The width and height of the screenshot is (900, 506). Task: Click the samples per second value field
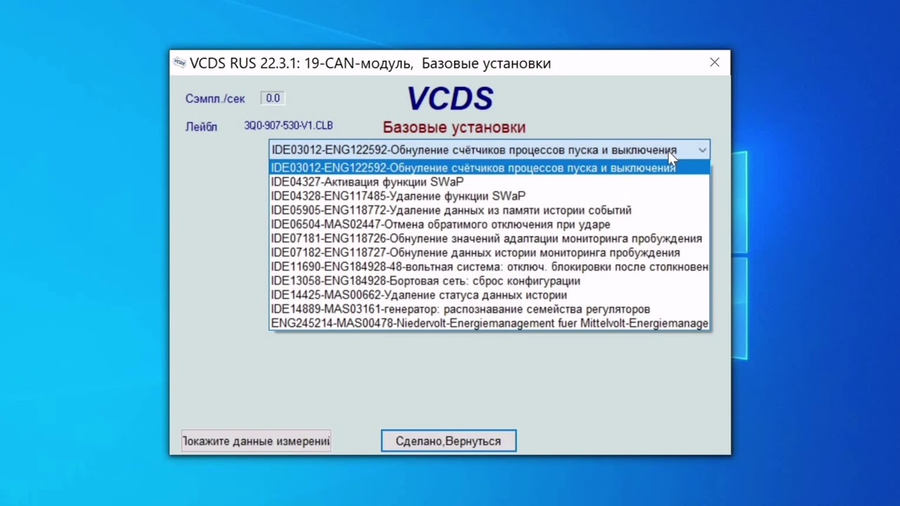coord(273,98)
